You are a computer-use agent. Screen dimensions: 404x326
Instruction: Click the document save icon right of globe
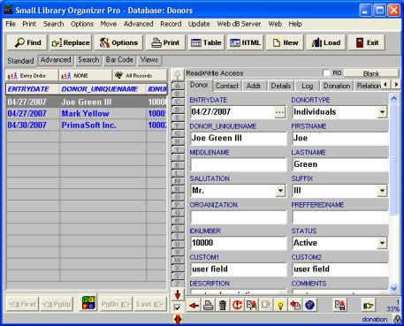point(339,305)
